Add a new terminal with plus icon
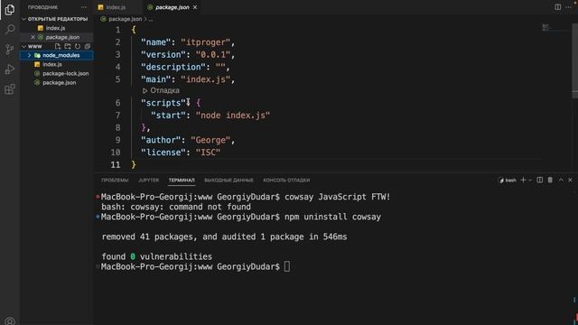Image resolution: width=578 pixels, height=325 pixels. (523, 180)
